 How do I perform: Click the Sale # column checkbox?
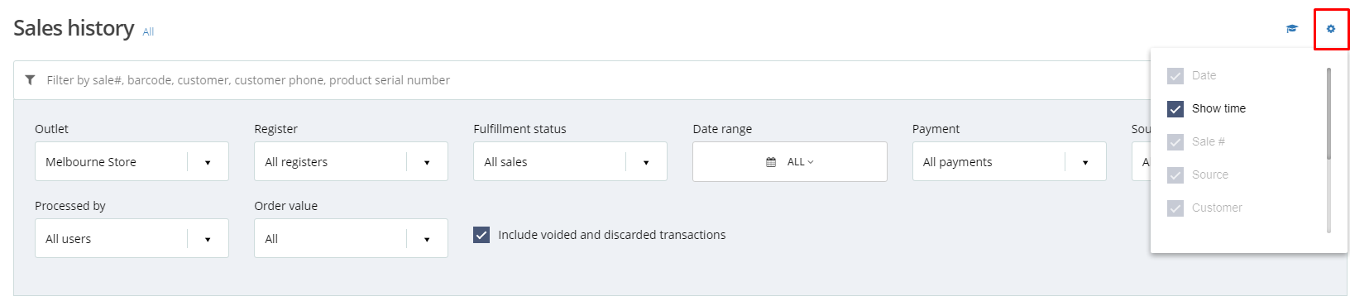(x=1175, y=141)
